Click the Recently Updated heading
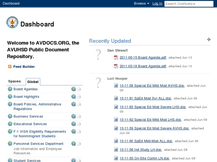This screenshot has height=162, width=217. 110,41
